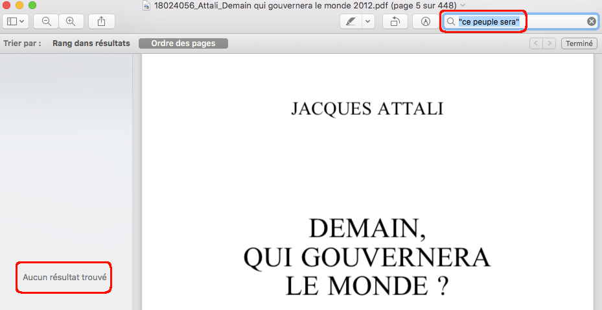Click the 'Trier par :' label
This screenshot has height=310, width=602.
click(22, 43)
